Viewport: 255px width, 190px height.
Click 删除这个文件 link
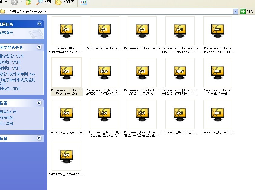(x=10, y=89)
